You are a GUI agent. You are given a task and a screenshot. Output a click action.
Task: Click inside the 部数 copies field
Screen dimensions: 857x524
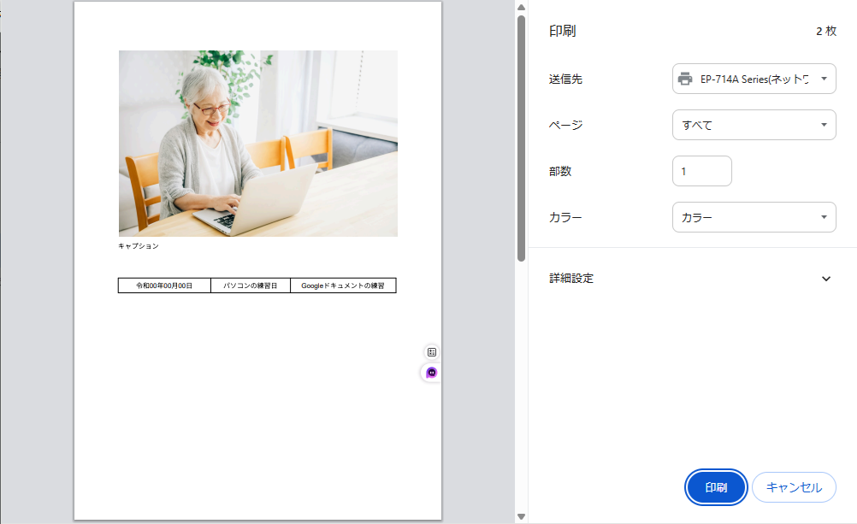click(701, 171)
